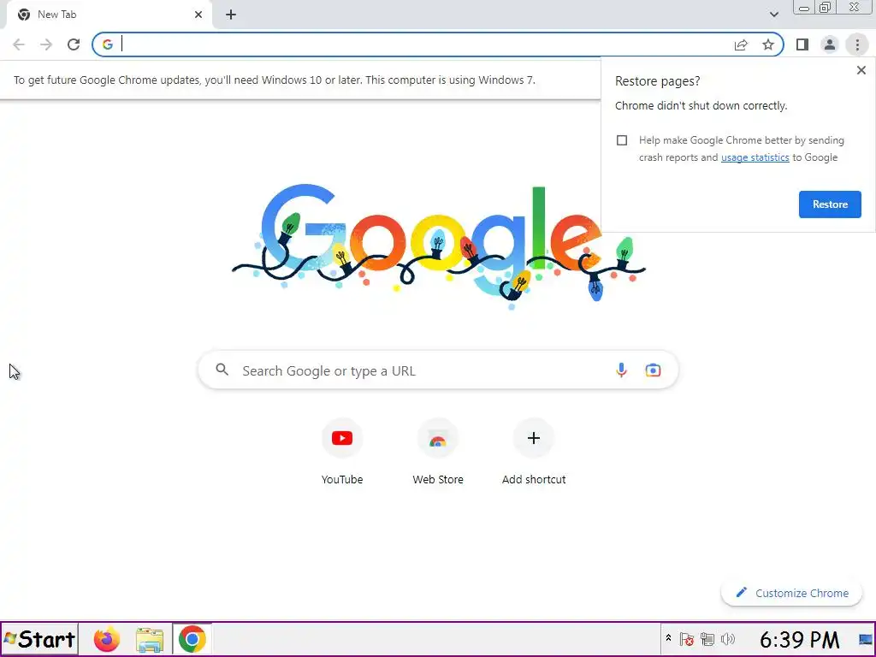This screenshot has height=657, width=876.
Task: Share this page using the share icon
Action: [x=741, y=44]
